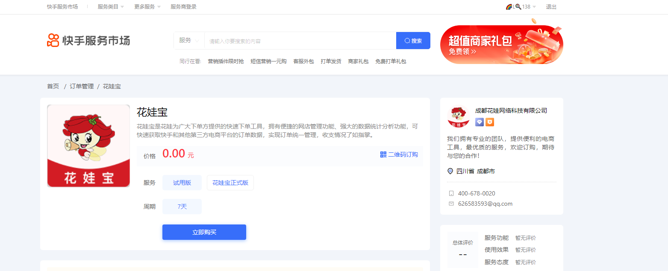The width and height of the screenshot is (668, 271).
Task: Click the 花娃宝 product title
Action: coord(152,112)
